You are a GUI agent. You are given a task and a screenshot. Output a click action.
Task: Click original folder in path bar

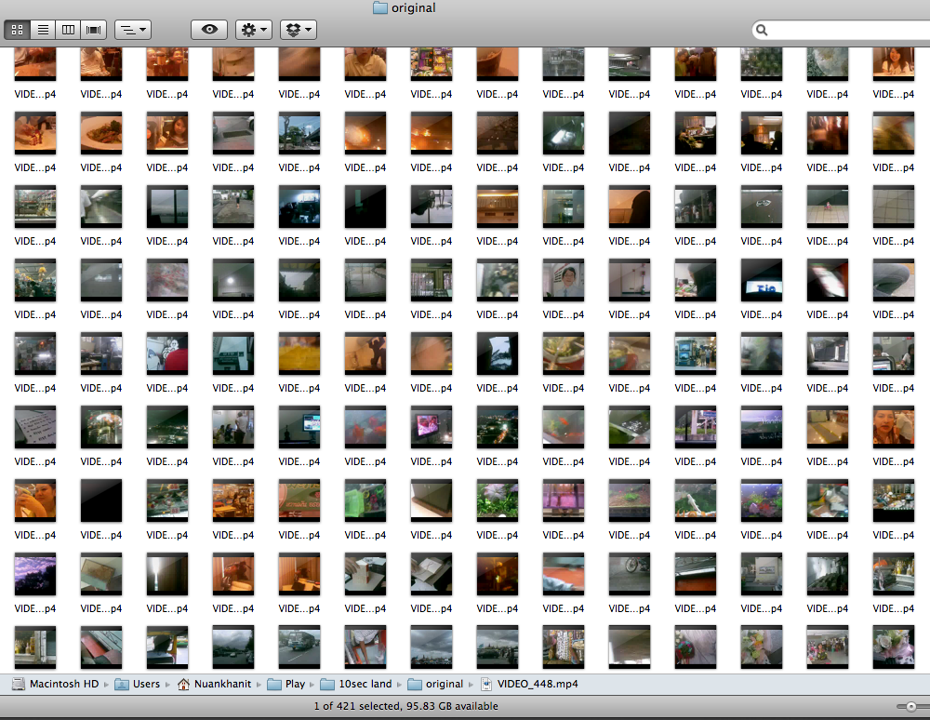tap(435, 684)
